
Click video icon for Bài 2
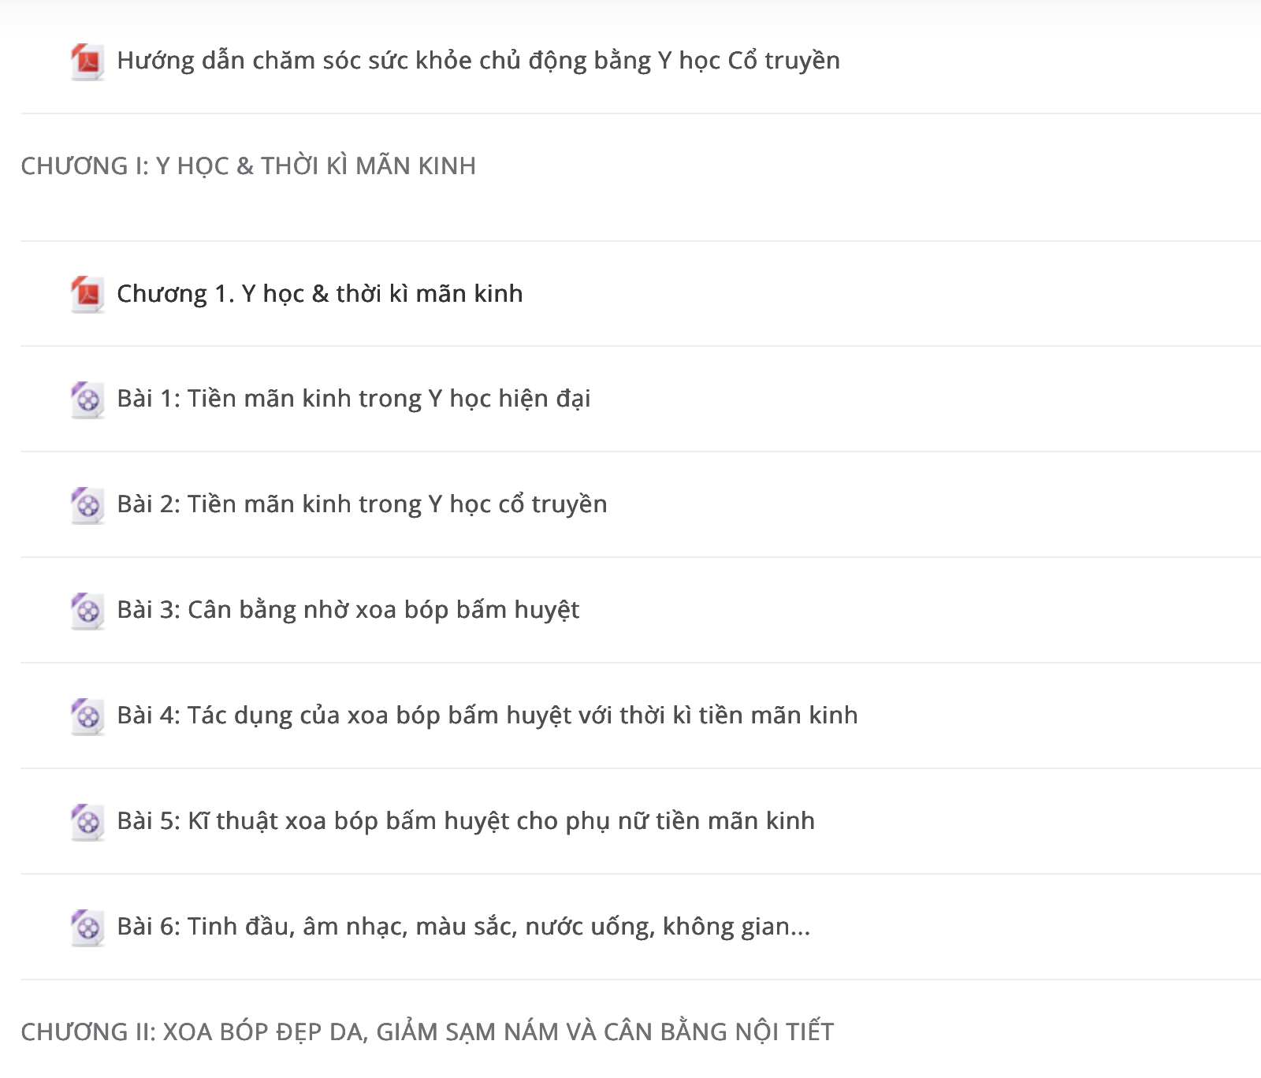[87, 505]
